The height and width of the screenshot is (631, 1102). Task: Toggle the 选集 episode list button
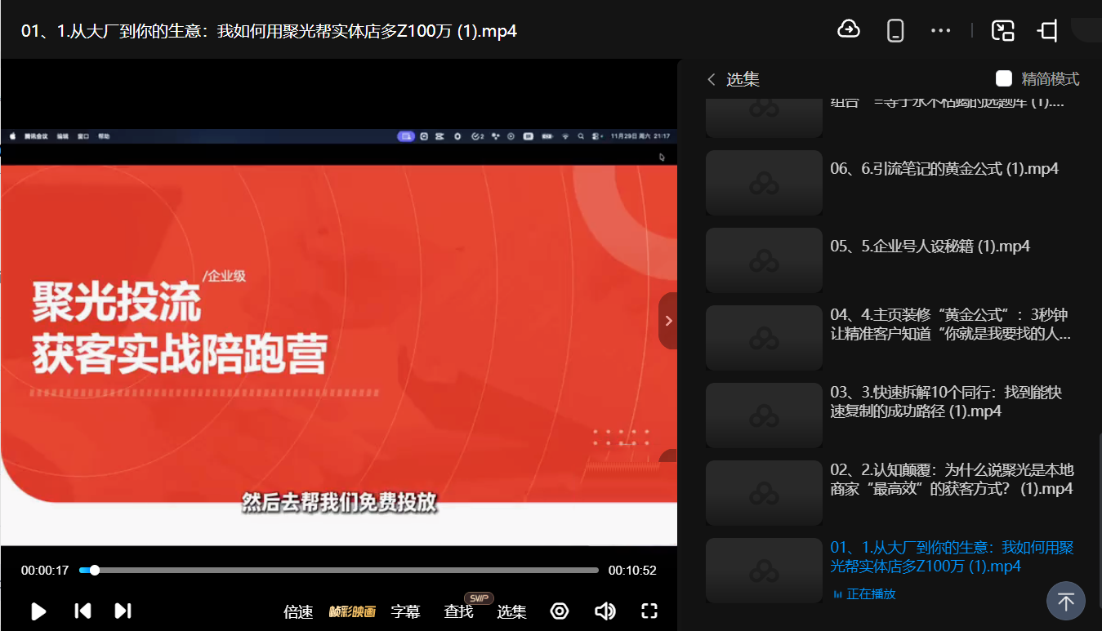tap(511, 611)
